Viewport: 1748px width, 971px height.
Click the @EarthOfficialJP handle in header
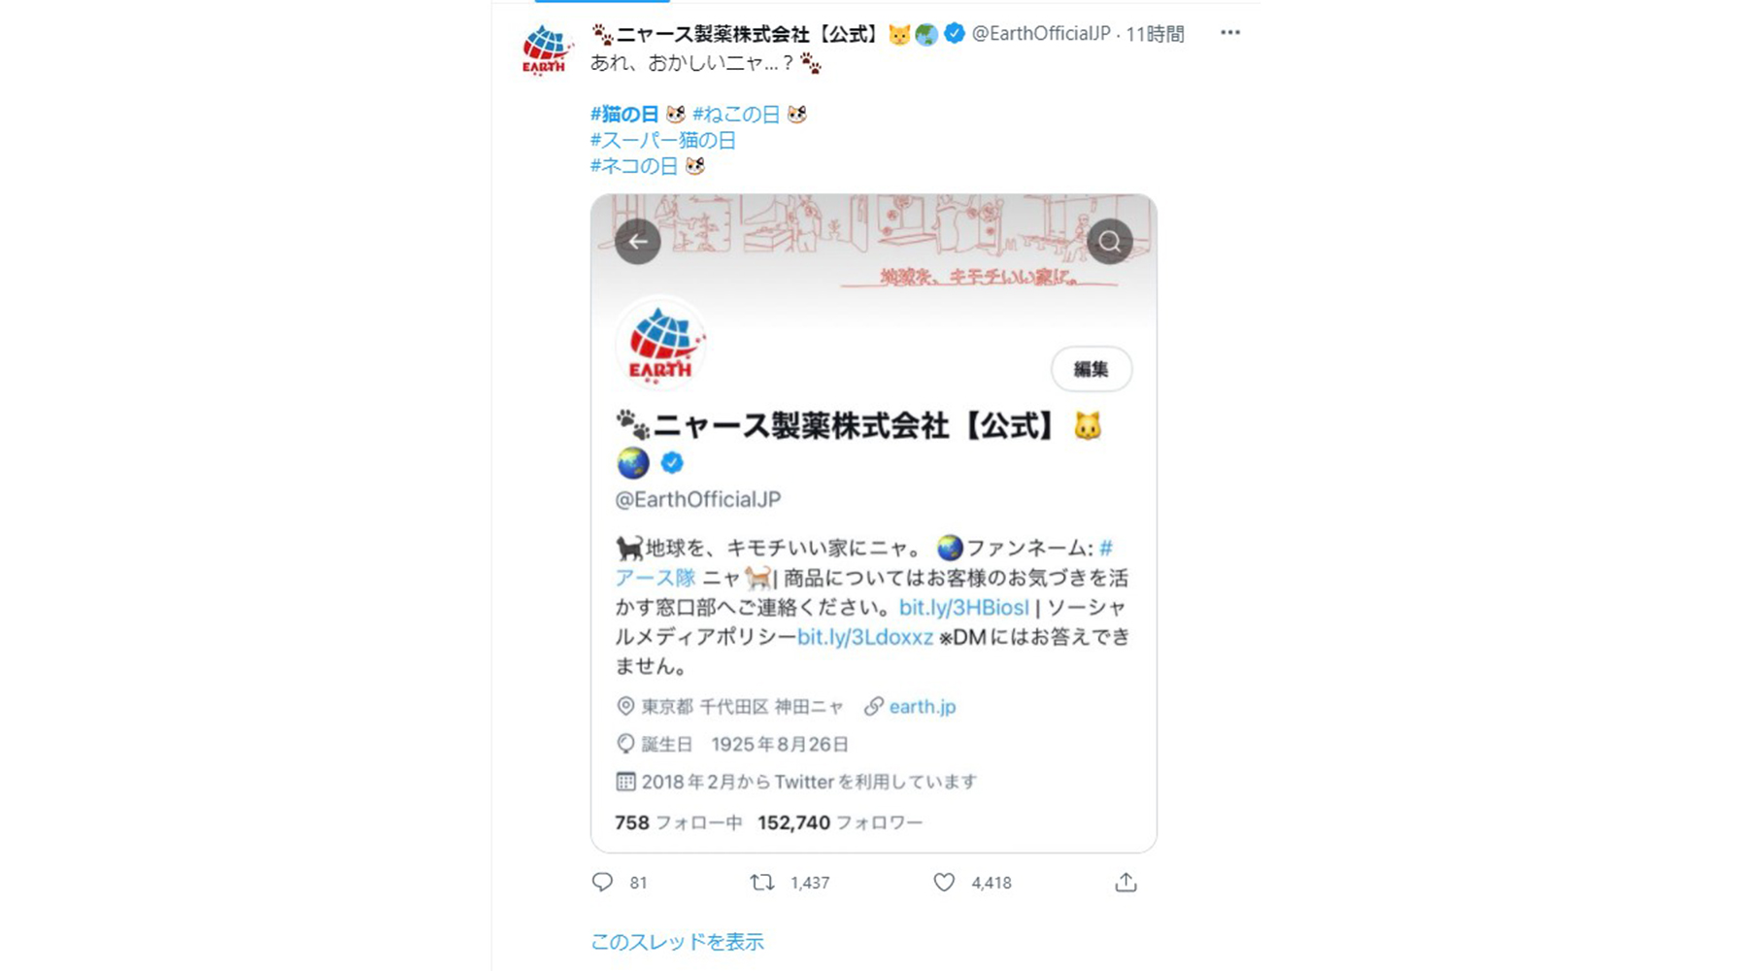1041,33
